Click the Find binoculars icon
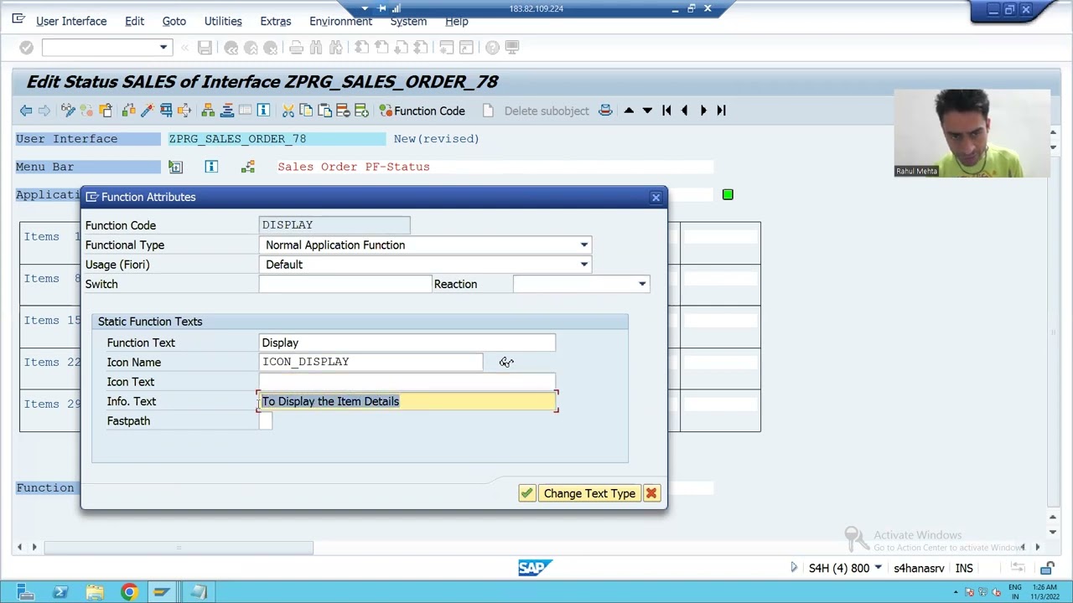1073x603 pixels. 316,48
